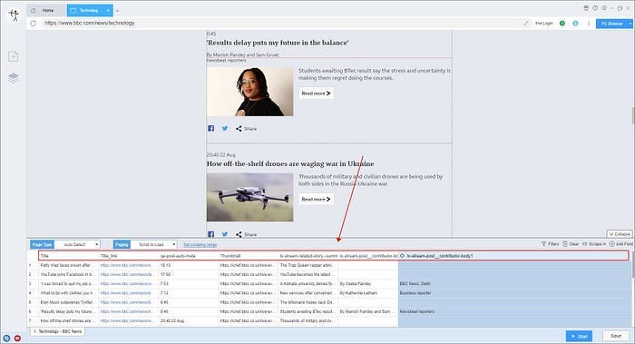The width and height of the screenshot is (635, 344).
Task: Open 'Results delay puts my future' headline
Action: (278, 43)
